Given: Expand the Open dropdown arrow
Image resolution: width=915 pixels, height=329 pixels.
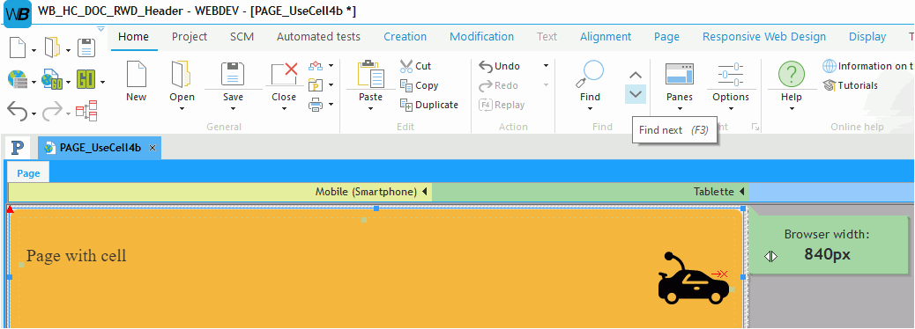Looking at the screenshot, I should coord(182,108).
